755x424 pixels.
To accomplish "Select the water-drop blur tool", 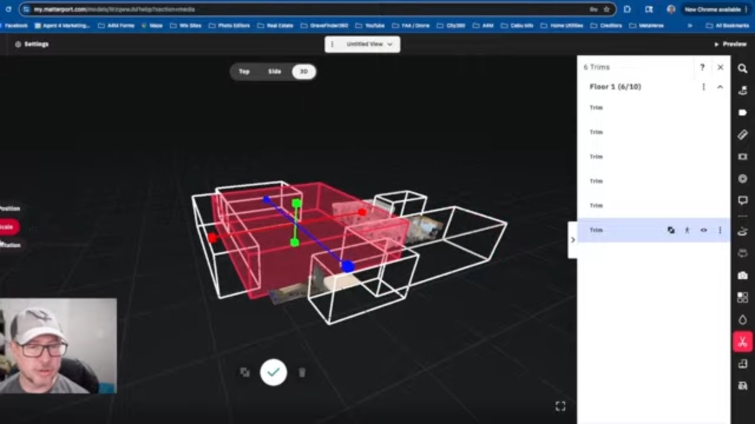I will (743, 320).
